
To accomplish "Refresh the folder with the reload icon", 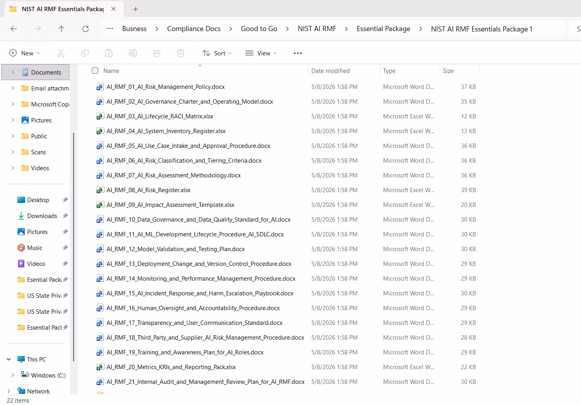I will click(x=85, y=29).
